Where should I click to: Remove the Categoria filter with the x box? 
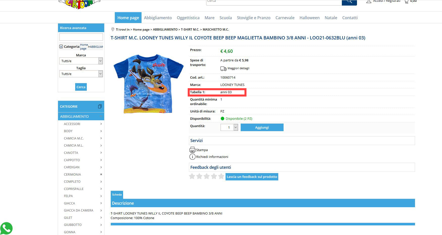coord(61,46)
